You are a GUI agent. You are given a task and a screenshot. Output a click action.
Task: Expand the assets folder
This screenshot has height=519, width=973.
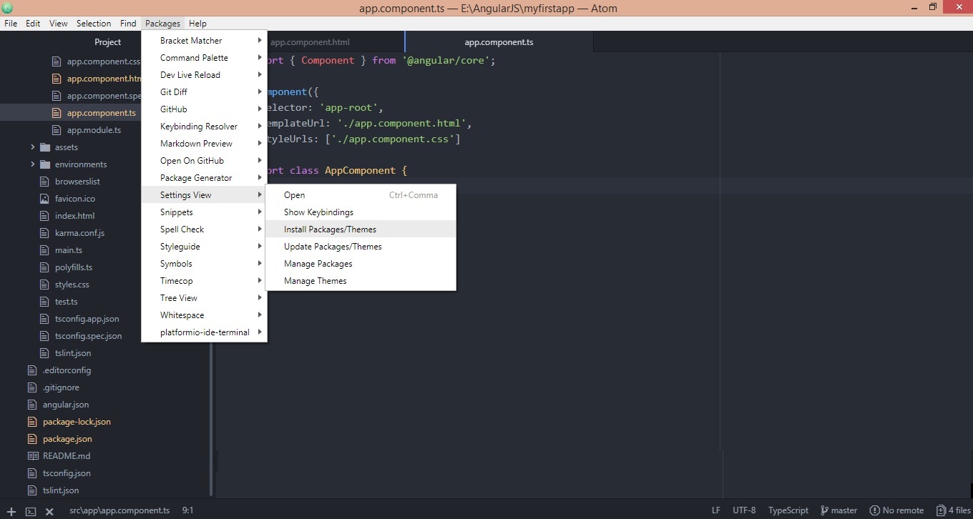pos(33,147)
